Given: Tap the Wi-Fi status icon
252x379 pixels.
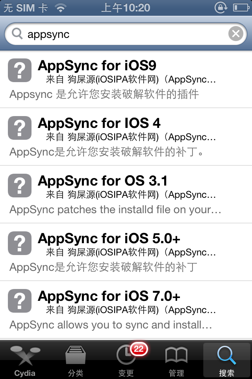Looking at the screenshot, I should (61, 8).
